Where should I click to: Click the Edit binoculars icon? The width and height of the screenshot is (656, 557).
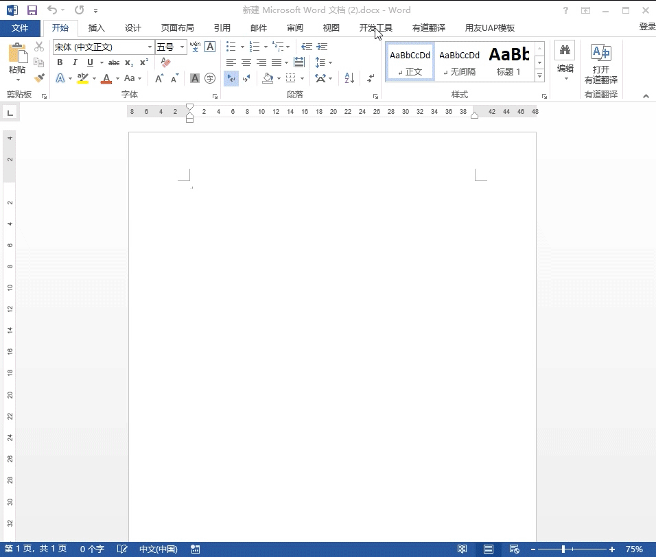tap(565, 50)
